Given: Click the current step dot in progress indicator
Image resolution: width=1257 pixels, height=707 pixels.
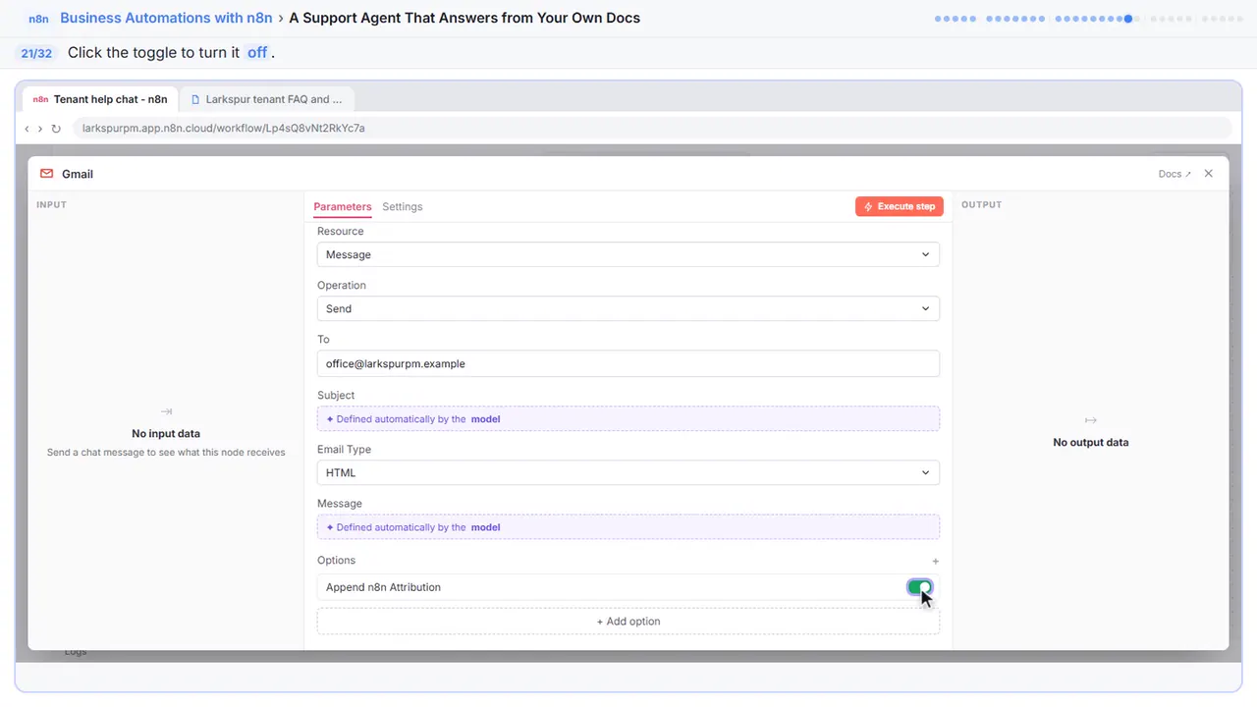Looking at the screenshot, I should [x=1128, y=19].
